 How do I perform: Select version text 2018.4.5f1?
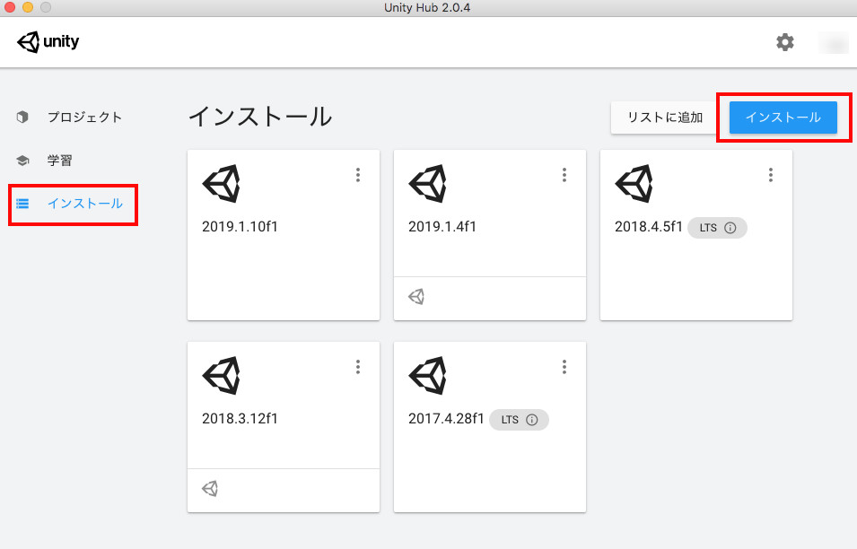pos(648,227)
